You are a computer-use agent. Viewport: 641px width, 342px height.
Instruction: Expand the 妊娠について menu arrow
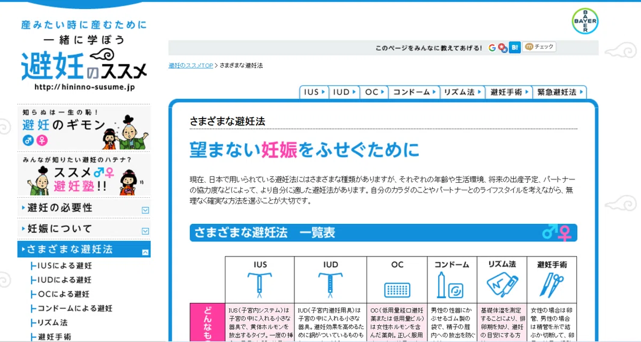click(x=145, y=231)
